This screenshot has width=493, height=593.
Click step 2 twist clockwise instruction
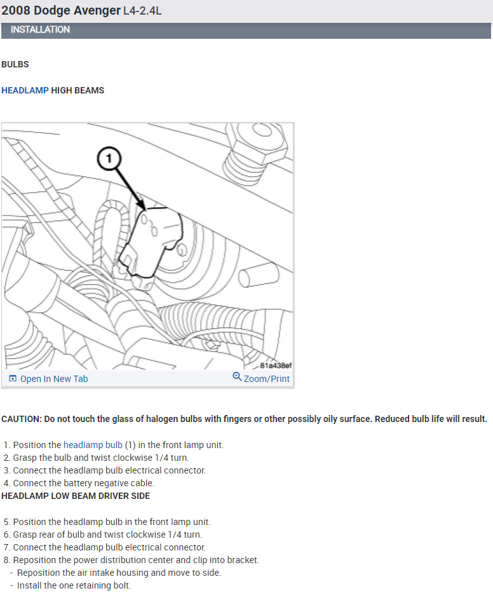pyautogui.click(x=97, y=458)
